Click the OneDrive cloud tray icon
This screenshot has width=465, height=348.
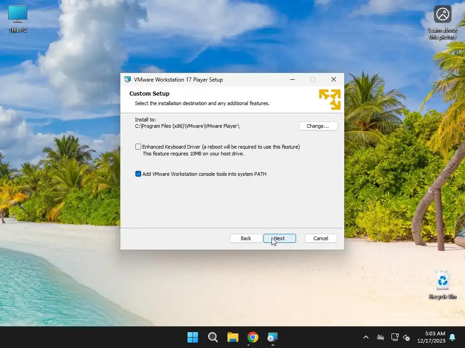(381, 337)
